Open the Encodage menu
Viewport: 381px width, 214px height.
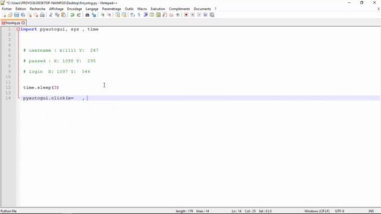click(x=74, y=9)
